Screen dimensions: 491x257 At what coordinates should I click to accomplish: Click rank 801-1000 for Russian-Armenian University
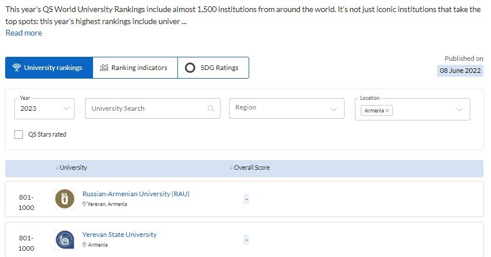click(26, 203)
